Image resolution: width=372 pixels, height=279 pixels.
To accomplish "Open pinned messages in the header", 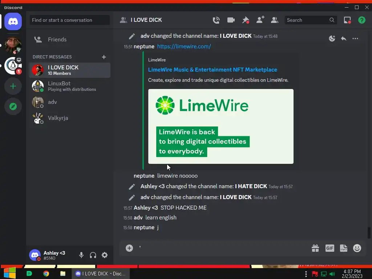I will click(246, 20).
